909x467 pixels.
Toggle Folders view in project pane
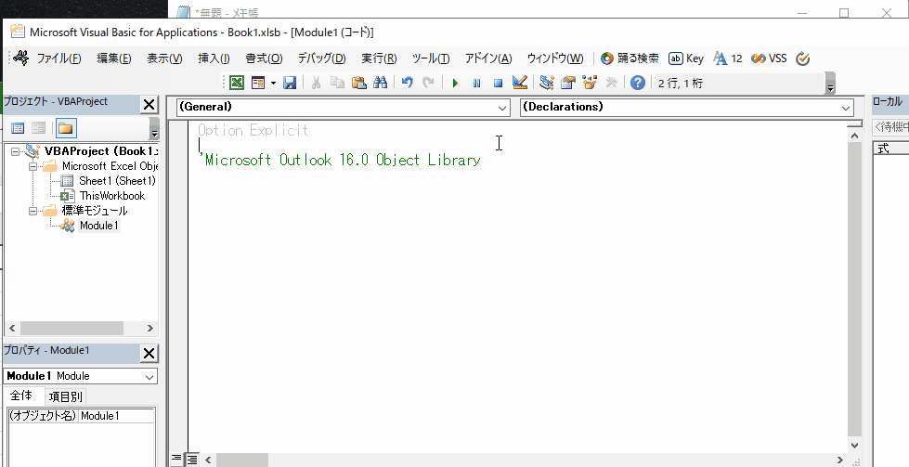click(x=66, y=128)
